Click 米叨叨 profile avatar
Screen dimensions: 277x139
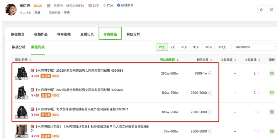pyautogui.click(x=11, y=10)
